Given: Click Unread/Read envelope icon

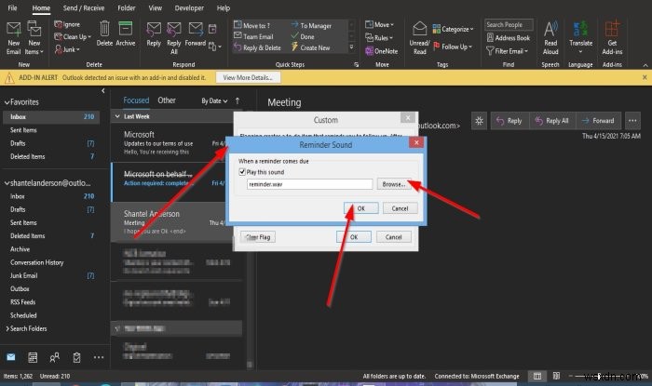Looking at the screenshot, I should [x=419, y=29].
